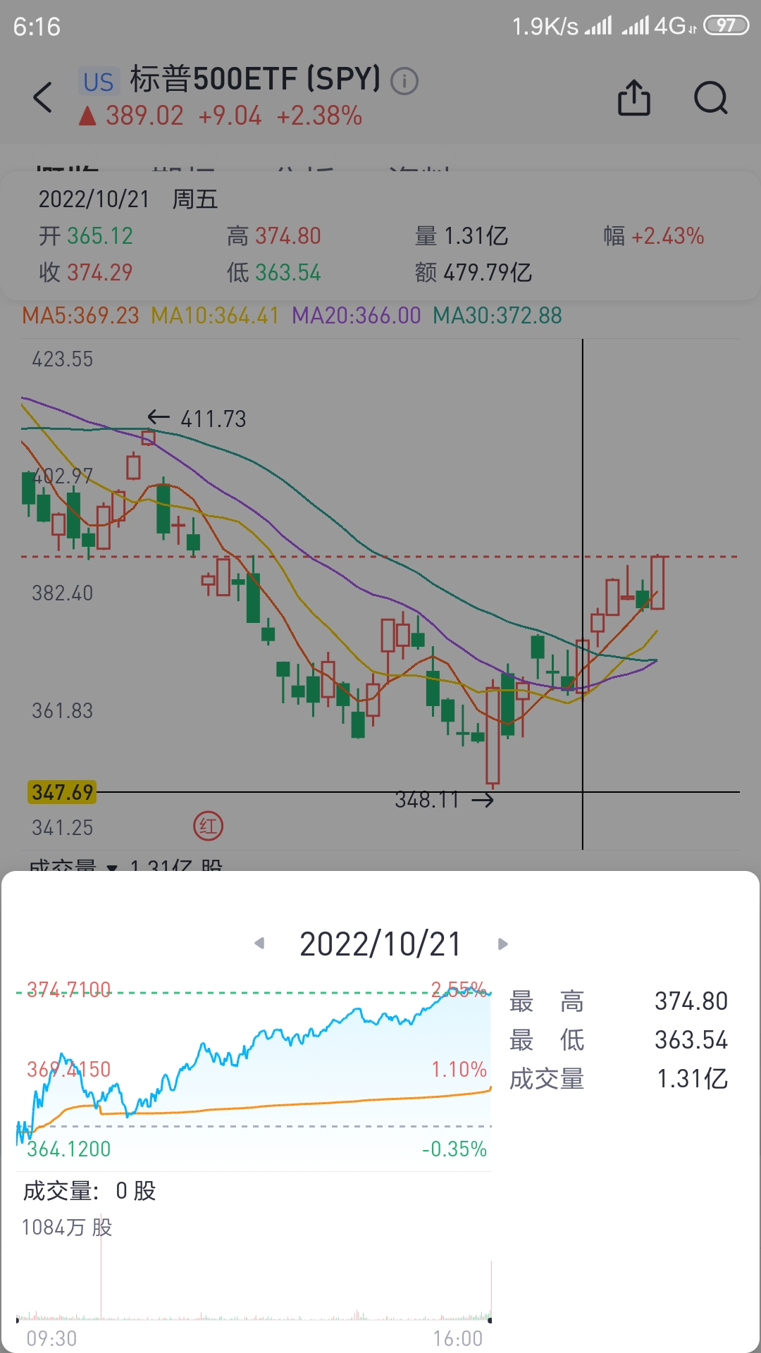
Task: Tap the 364.1200 intraday price label
Action: [x=68, y=1149]
